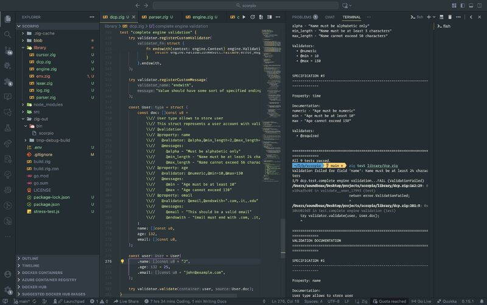The image size is (487, 305).
Task: Open Source Control view with 14 badge
Action: (x=8, y=50)
